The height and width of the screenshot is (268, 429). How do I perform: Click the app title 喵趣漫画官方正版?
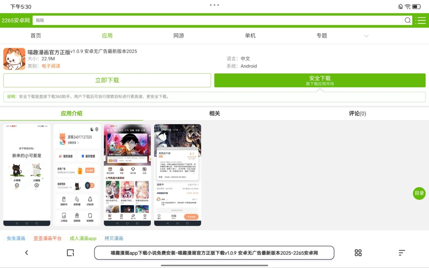click(x=49, y=52)
